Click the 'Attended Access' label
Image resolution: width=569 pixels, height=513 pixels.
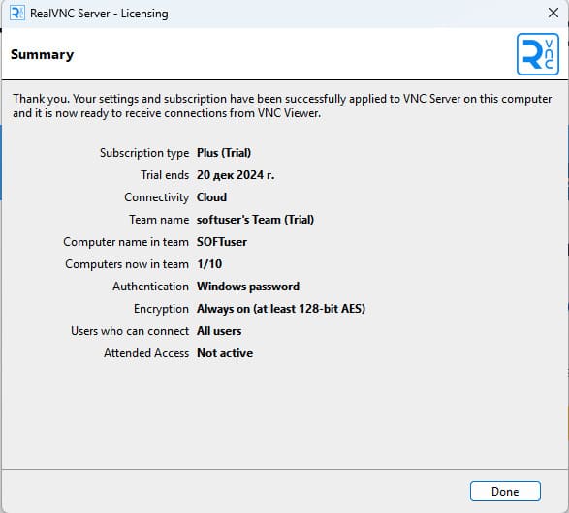tap(146, 353)
